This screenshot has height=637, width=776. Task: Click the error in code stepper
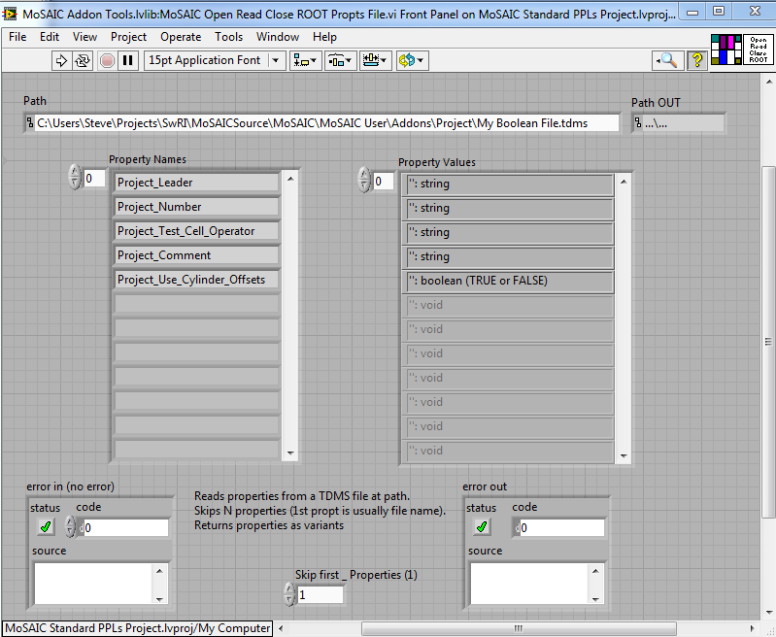pyautogui.click(x=70, y=527)
